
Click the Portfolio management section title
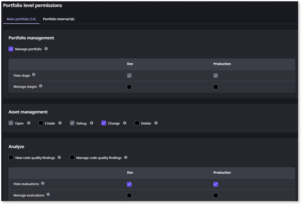click(31, 38)
